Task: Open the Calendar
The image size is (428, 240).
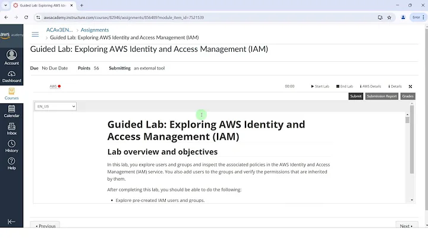Action: 11,112
